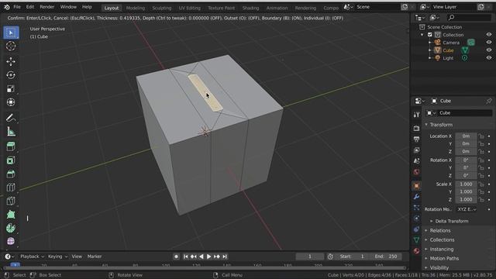The image size is (496, 279).
Task: Select the Spin tool
Action: (11, 228)
